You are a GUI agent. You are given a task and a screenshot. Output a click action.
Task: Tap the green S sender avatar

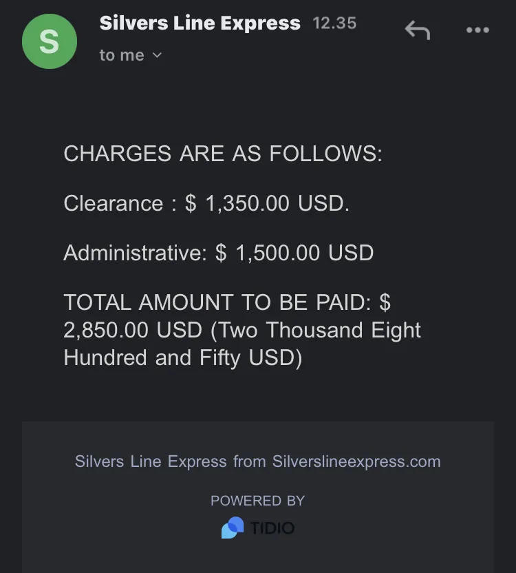pyautogui.click(x=50, y=41)
